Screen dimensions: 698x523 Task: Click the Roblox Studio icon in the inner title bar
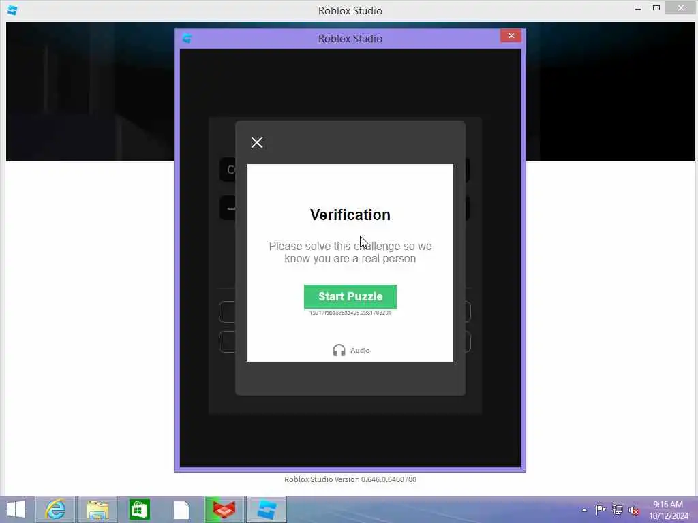[187, 39]
